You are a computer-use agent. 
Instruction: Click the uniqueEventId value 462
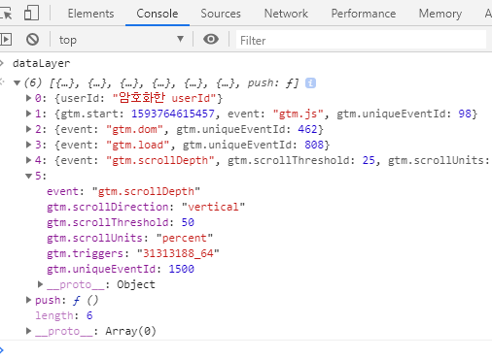(307, 129)
